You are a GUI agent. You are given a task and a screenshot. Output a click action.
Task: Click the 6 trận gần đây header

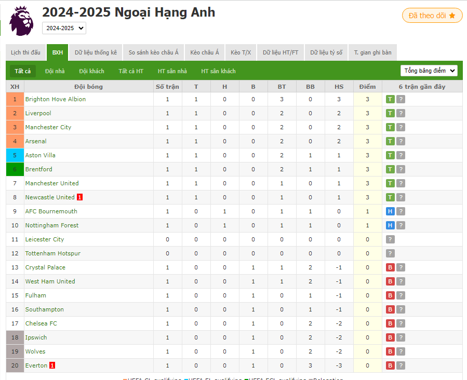[422, 87]
